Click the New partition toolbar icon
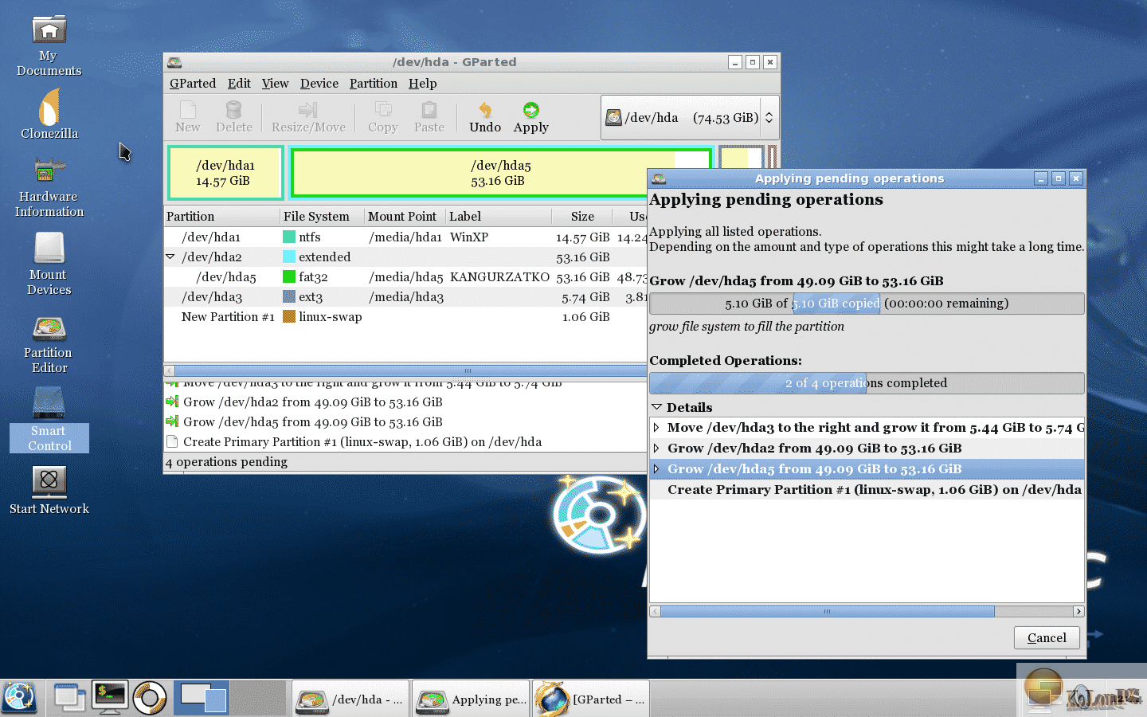The width and height of the screenshot is (1147, 717). pyautogui.click(x=188, y=116)
